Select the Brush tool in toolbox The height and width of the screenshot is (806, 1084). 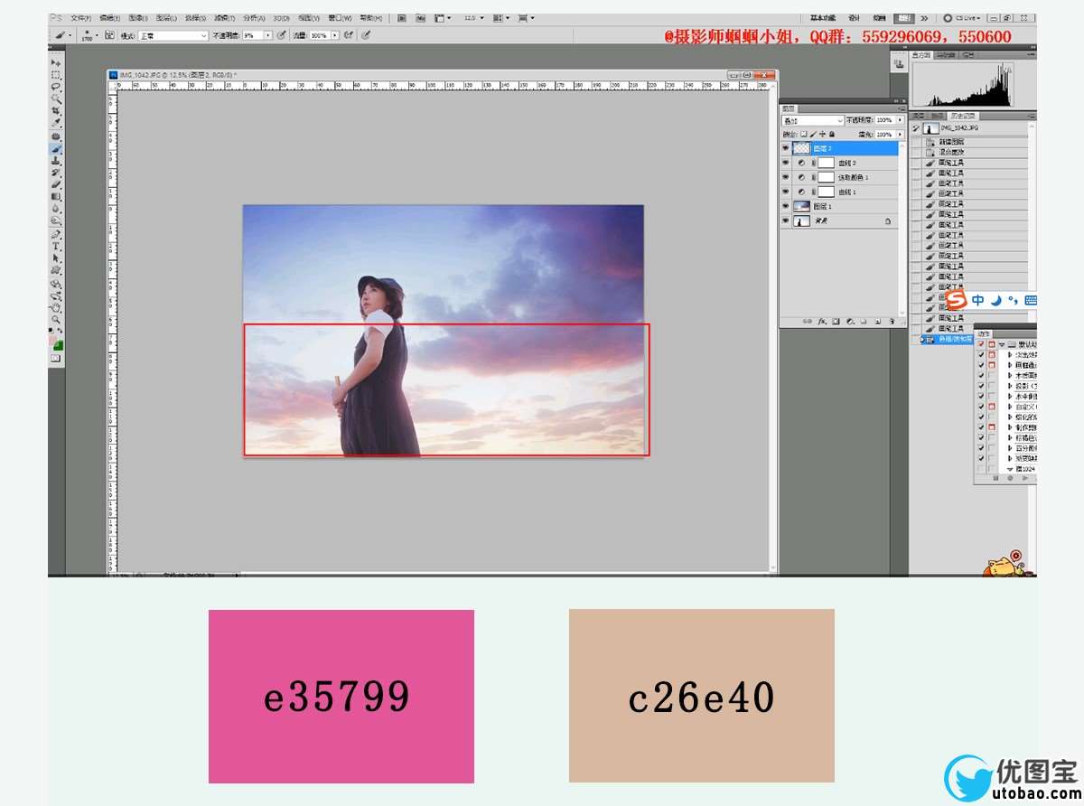(x=56, y=148)
